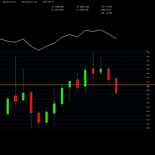Click the 2625 price axis label
Screen dimensions: 155x155
[148, 103]
